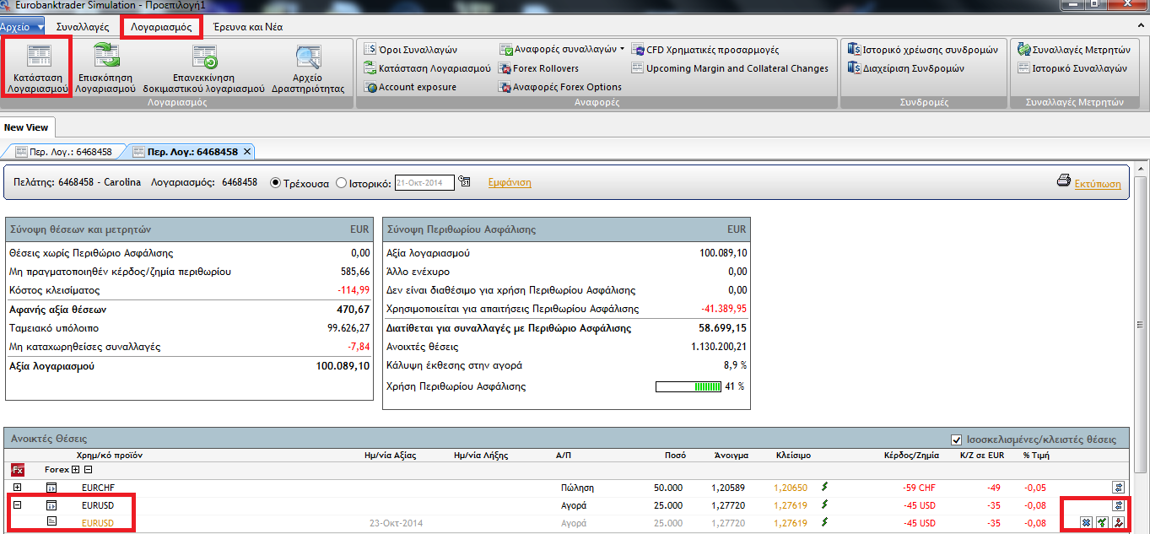Open the Account exposure report
This screenshot has height=534, width=1150.
[x=411, y=87]
